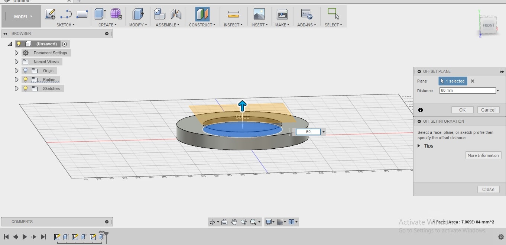Click the Zoom Window fit icon

(x=253, y=222)
